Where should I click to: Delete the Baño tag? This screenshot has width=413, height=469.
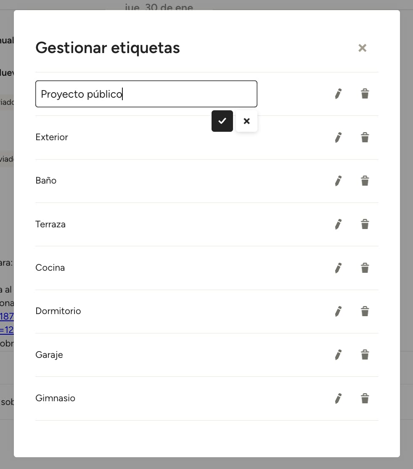tap(365, 181)
